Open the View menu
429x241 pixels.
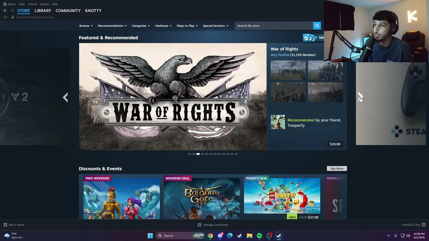coord(22,4)
